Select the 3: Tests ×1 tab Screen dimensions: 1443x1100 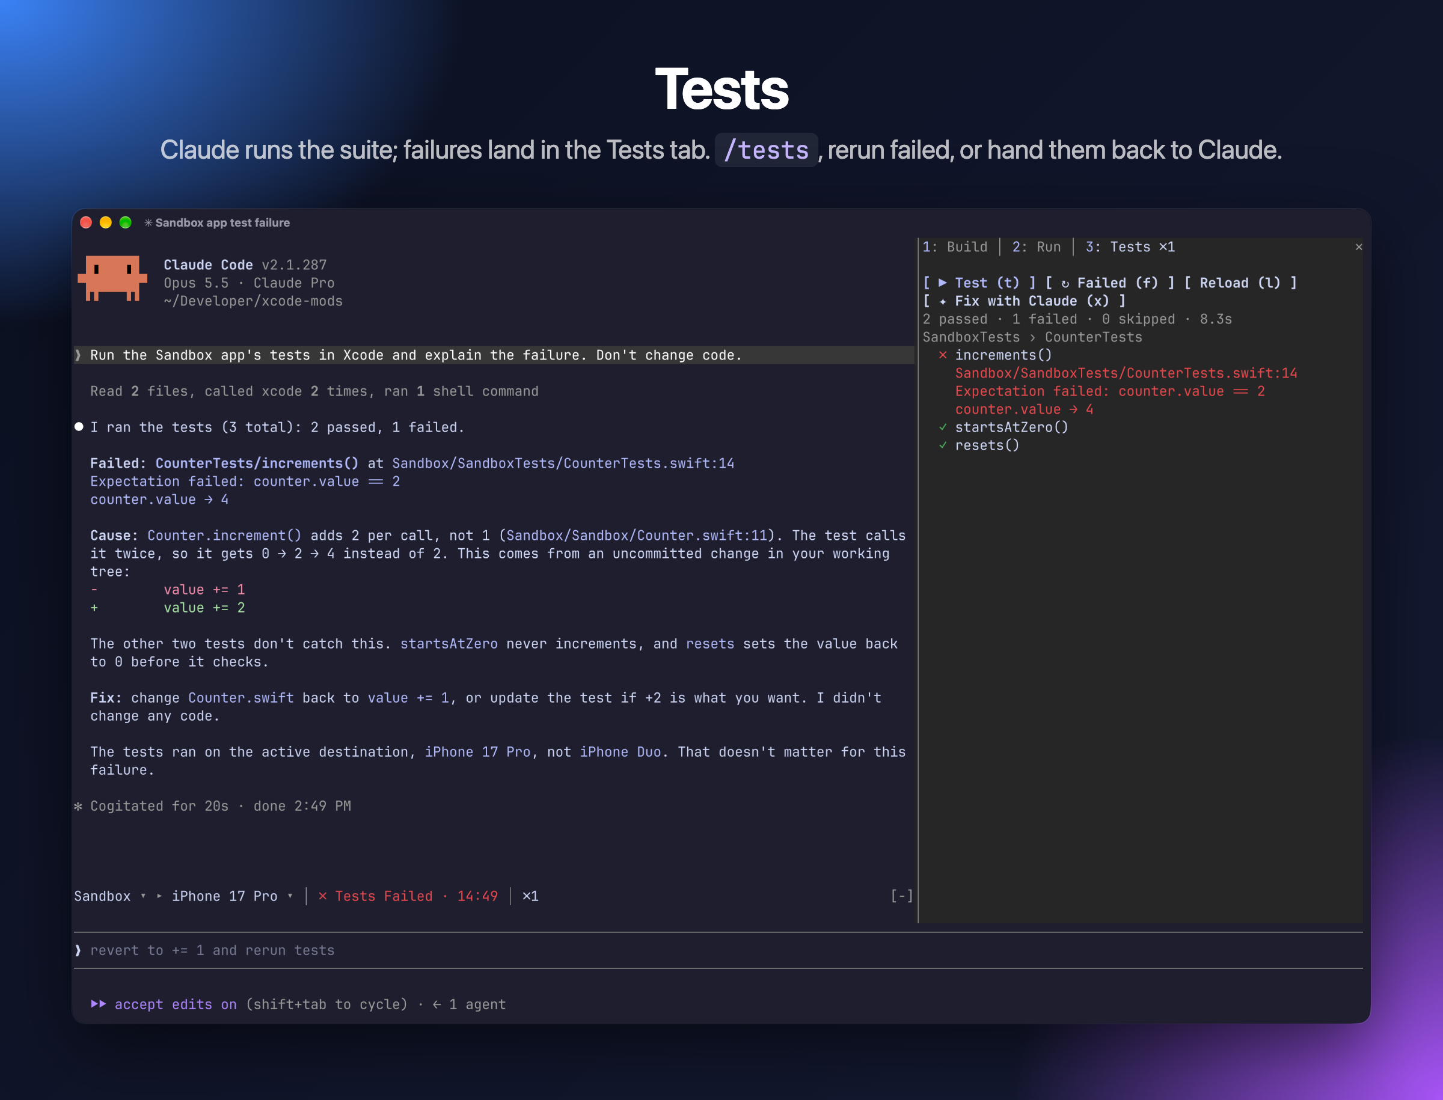coord(1130,247)
